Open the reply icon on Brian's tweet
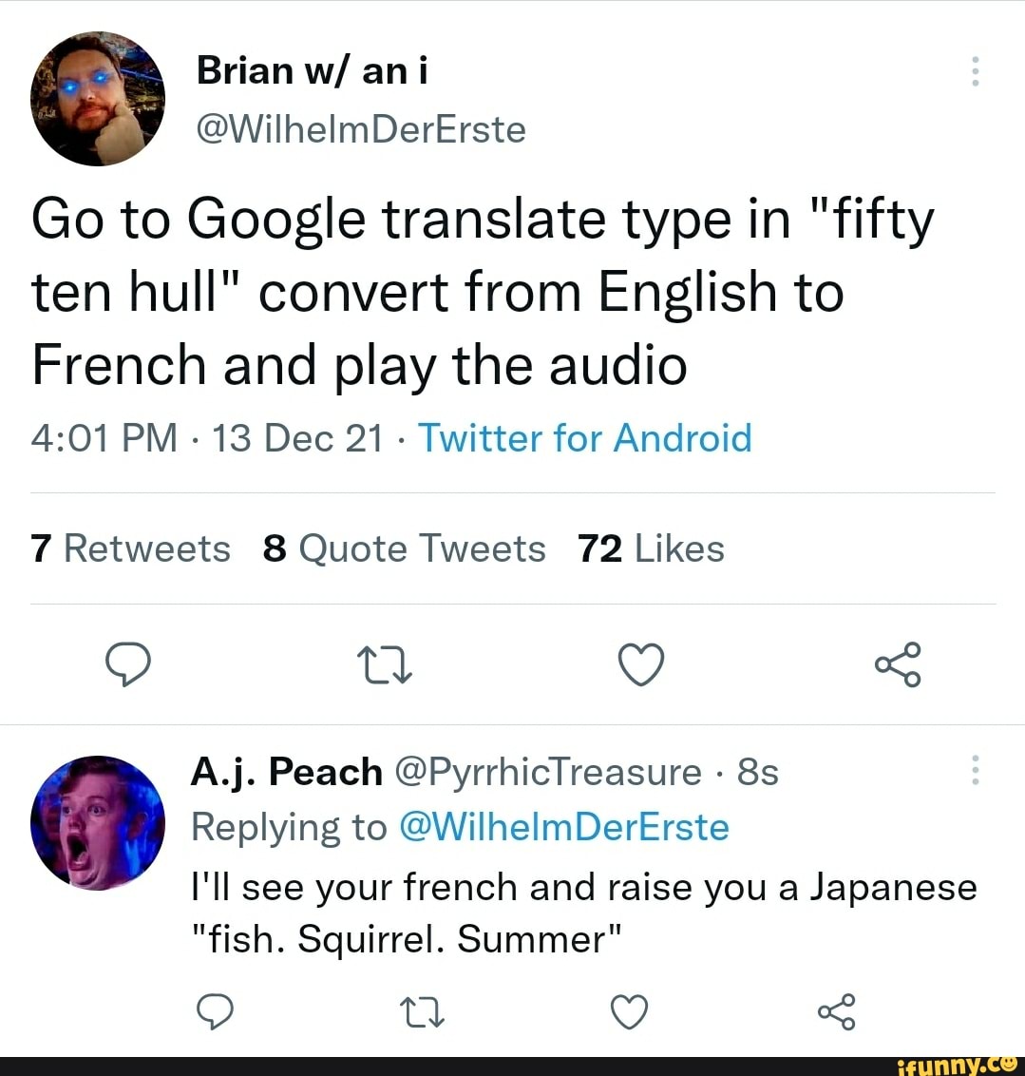Screen dimensions: 1025x1076 (129, 665)
